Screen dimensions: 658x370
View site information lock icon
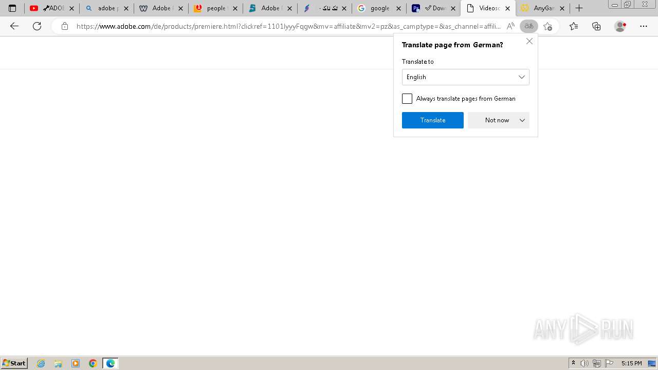[64, 26]
